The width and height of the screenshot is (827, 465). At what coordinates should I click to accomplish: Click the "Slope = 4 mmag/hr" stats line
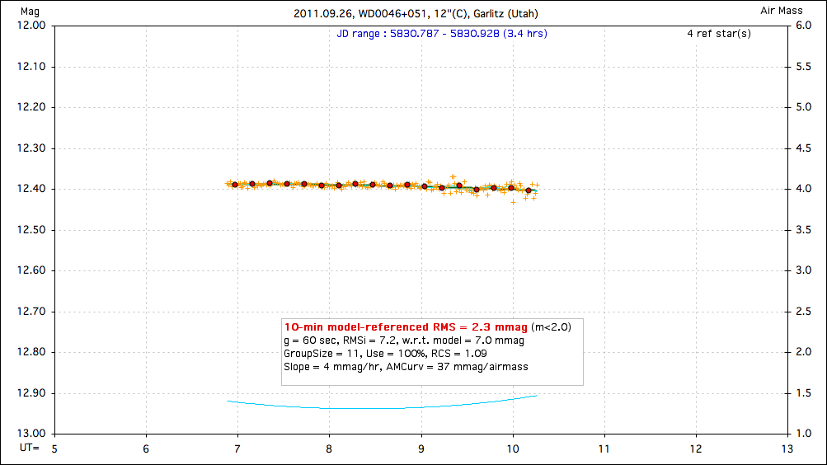[x=406, y=366]
